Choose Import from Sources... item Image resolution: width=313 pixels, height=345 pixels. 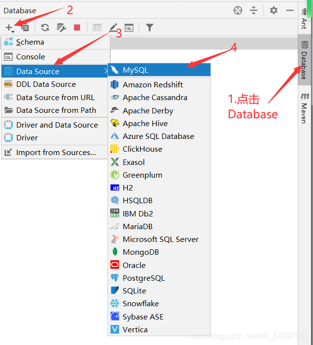point(54,152)
